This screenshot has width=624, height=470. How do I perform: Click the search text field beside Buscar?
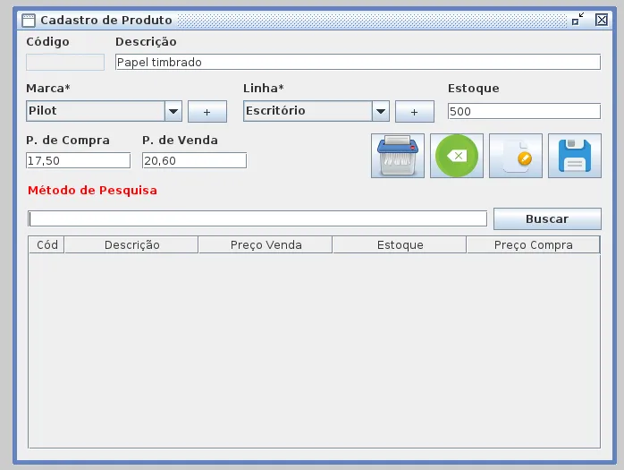257,218
